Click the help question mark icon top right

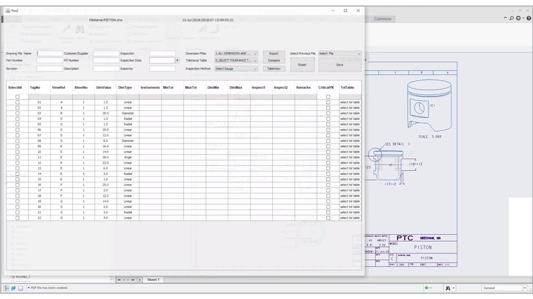pyautogui.click(x=528, y=19)
